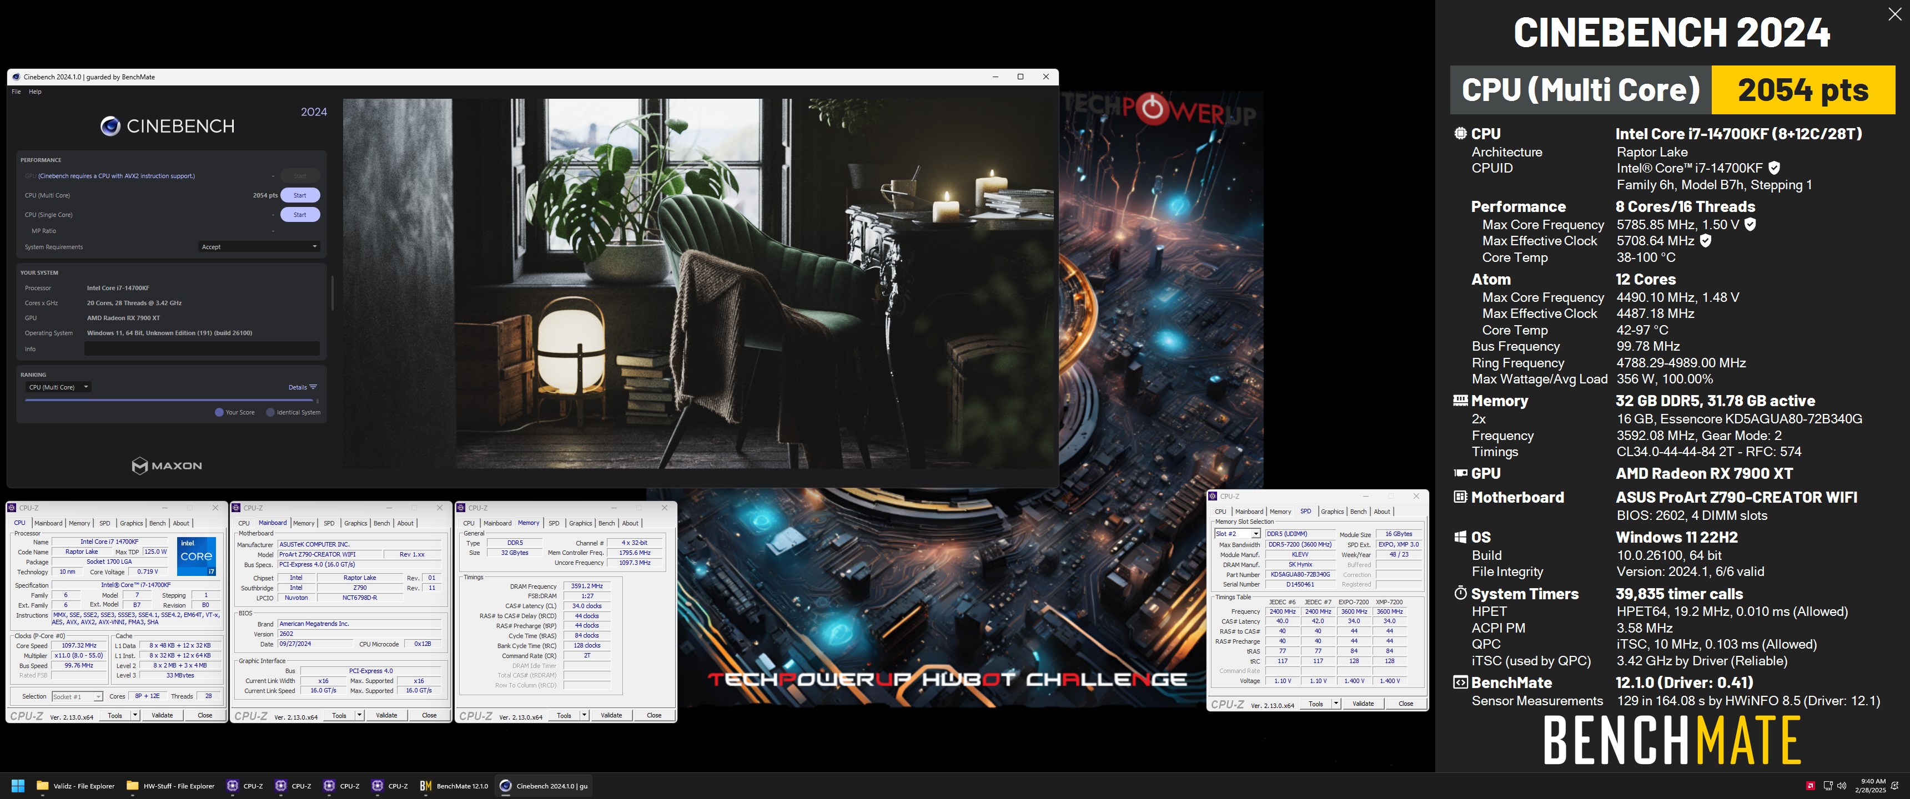Viewport: 1910px width, 799px height.
Task: Click Tools button in CPU-Z Memory window
Action: [564, 715]
